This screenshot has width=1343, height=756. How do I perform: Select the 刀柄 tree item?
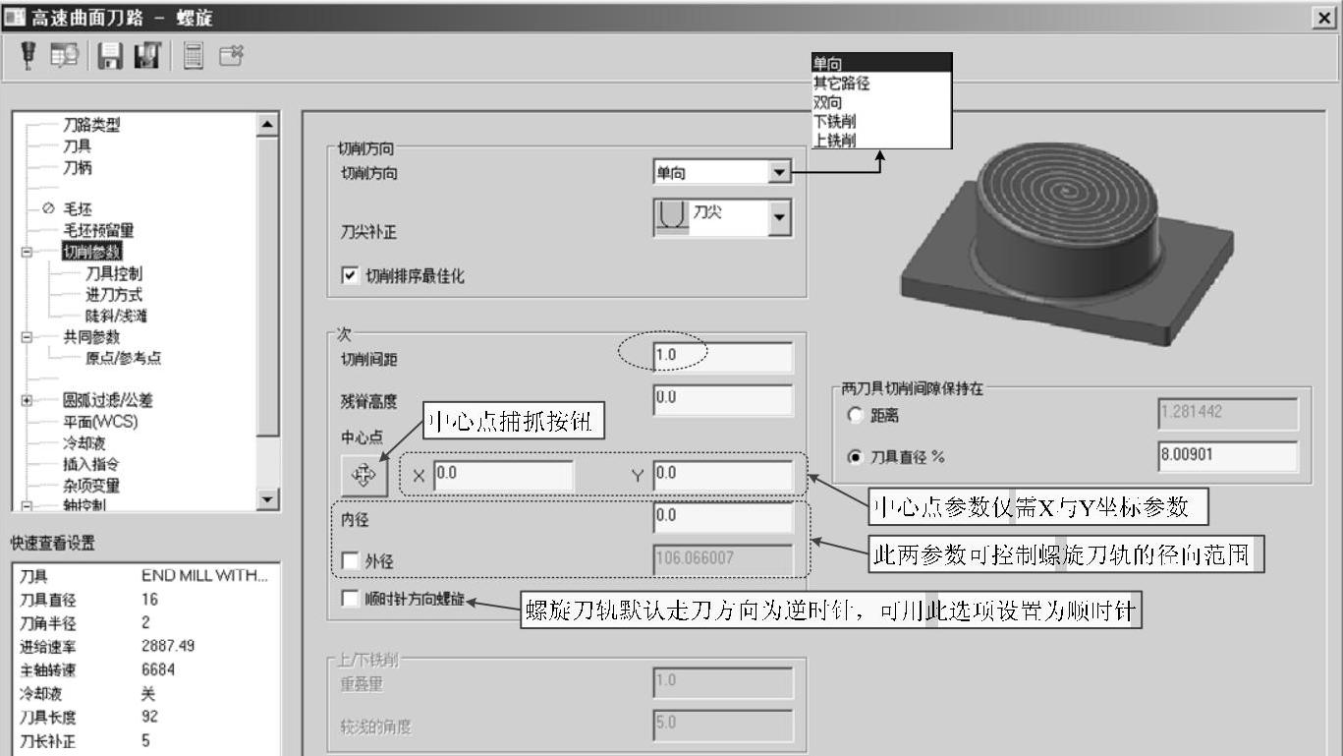[x=78, y=167]
